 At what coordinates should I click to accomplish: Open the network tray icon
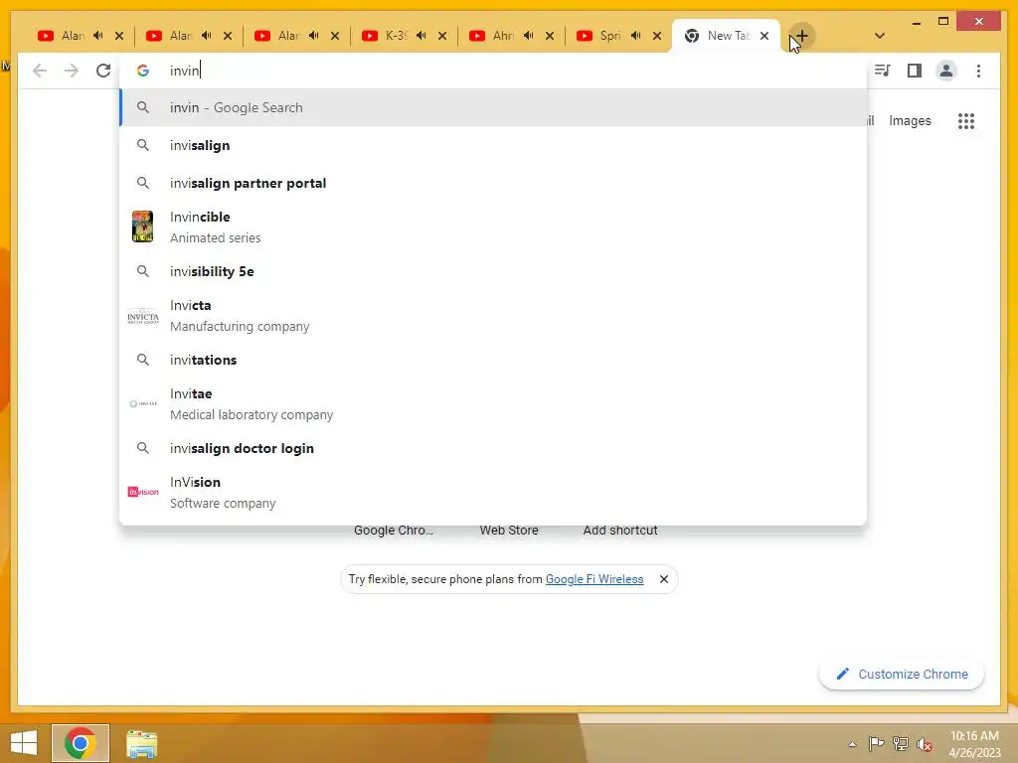(901, 743)
